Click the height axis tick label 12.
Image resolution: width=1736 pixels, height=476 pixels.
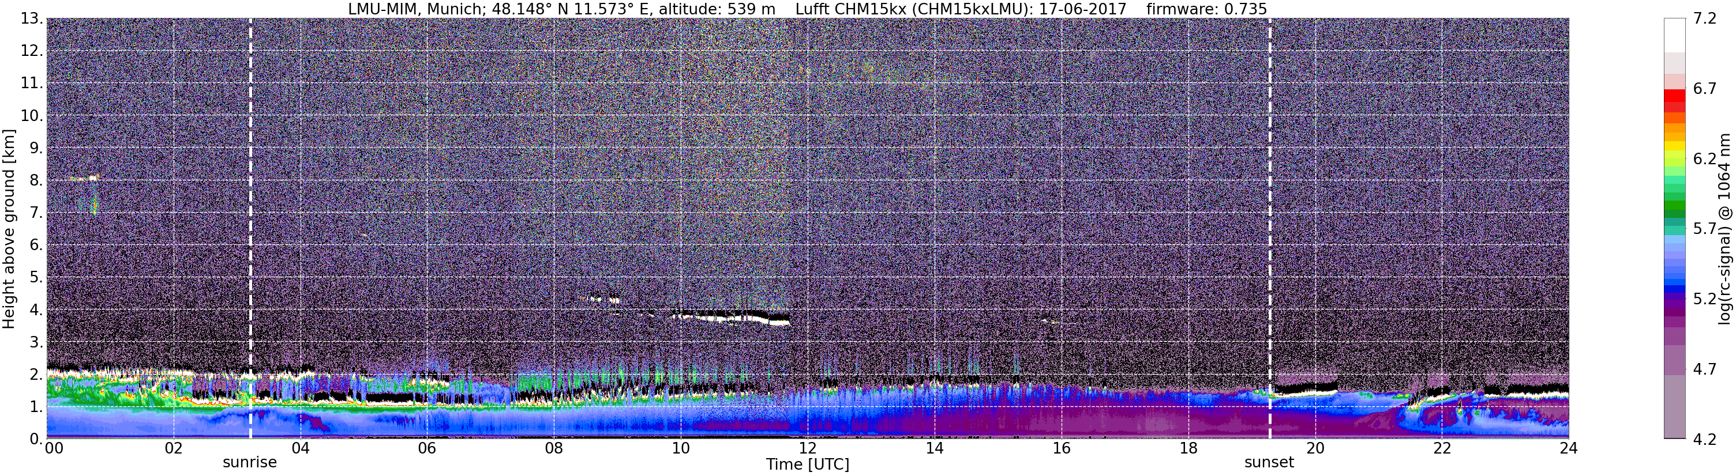[x=32, y=51]
